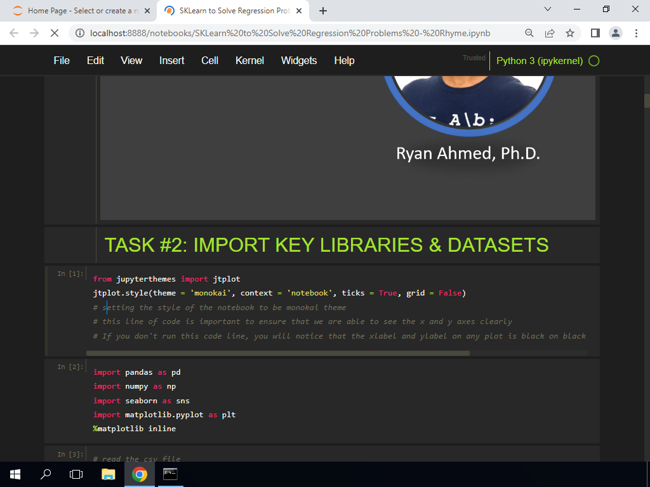Open the zoom magnifier in address bar

529,33
